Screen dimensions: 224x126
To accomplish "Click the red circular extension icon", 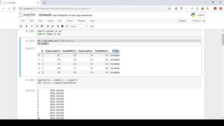I will pyautogui.click(x=221, y=8).
